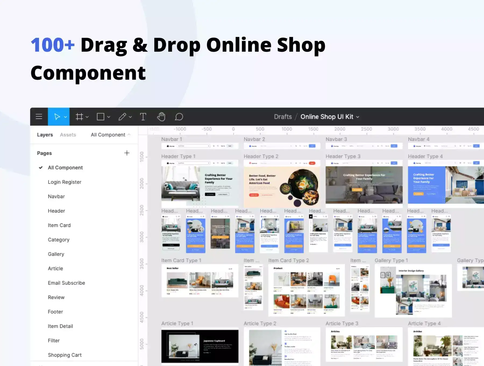Select the Article Type 1 frame
Screen dimensions: 484x366
coord(200,346)
